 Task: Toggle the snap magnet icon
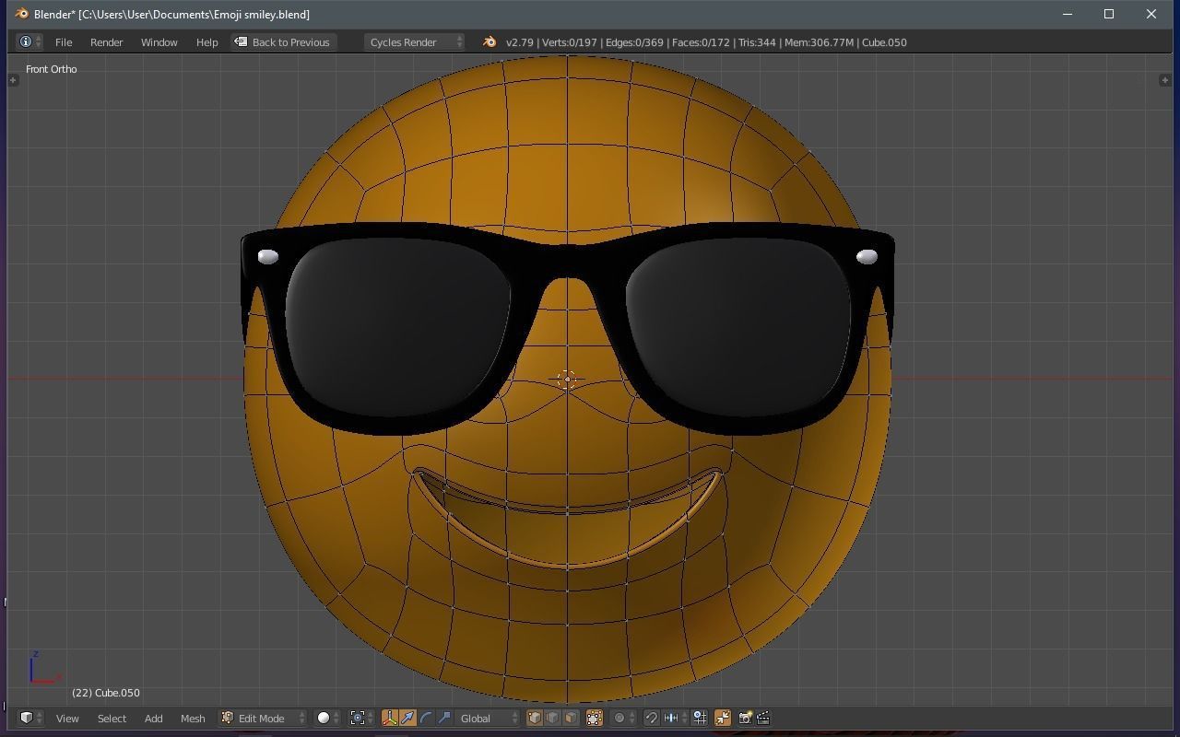tap(652, 718)
